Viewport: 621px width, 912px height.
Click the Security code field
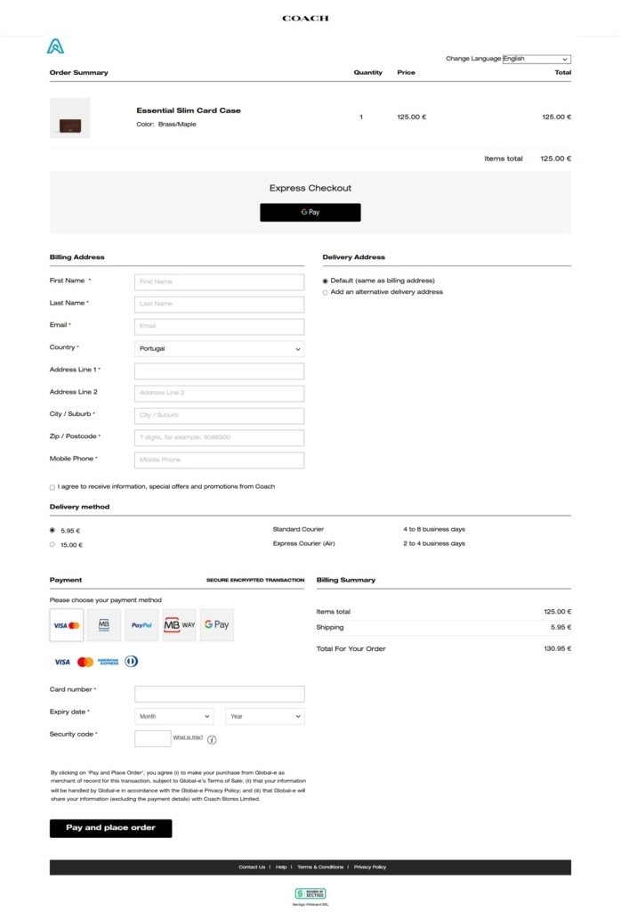pyautogui.click(x=153, y=738)
